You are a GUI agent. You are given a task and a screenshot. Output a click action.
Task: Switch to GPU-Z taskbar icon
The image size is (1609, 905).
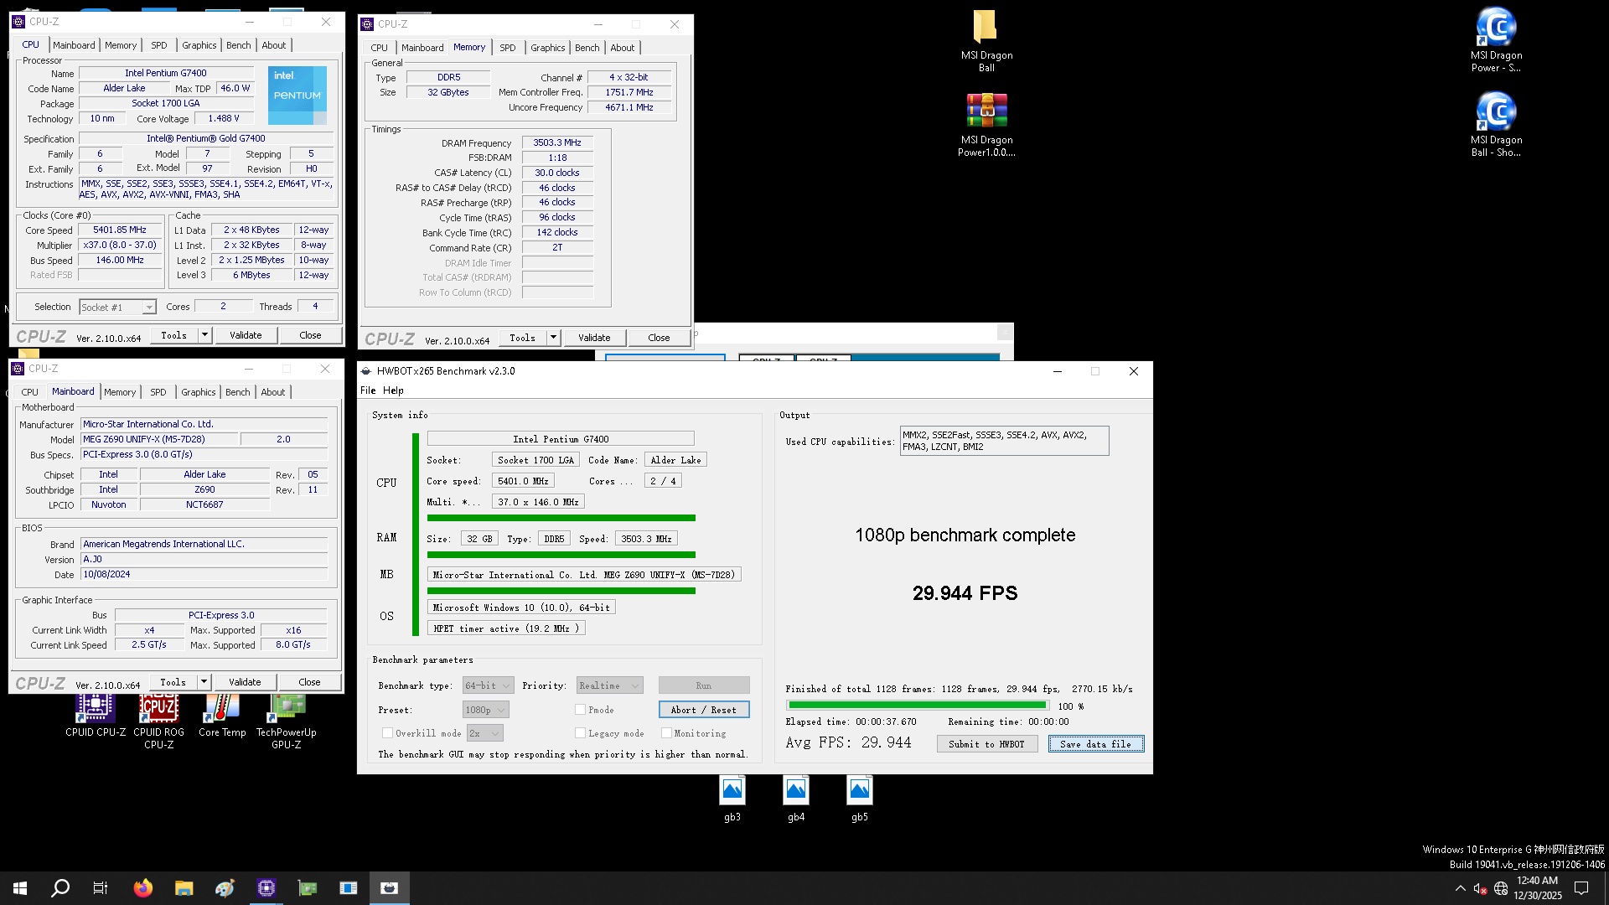(x=308, y=888)
